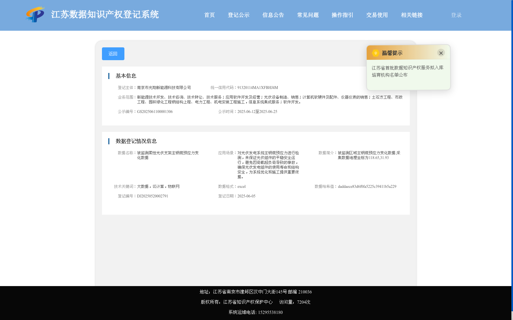This screenshot has height=320, width=513.
Task: Click the 数据登记情况信息 section heading
Action: pyautogui.click(x=136, y=141)
